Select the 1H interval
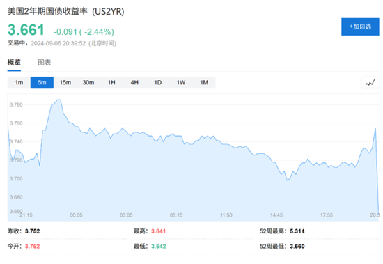 coord(111,83)
